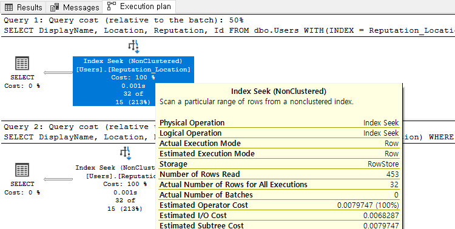
Task: Switch to the Results tab
Action: coord(24,7)
